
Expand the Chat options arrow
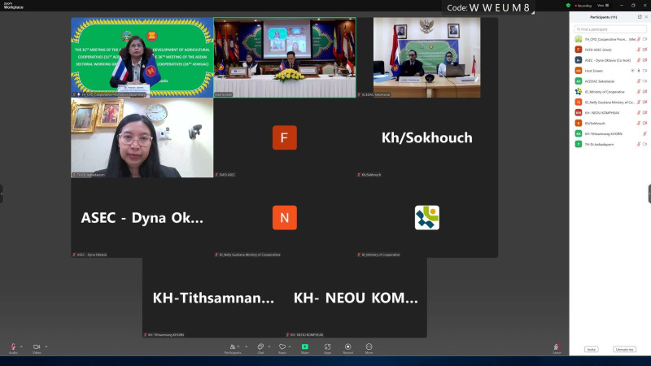pyautogui.click(x=269, y=346)
